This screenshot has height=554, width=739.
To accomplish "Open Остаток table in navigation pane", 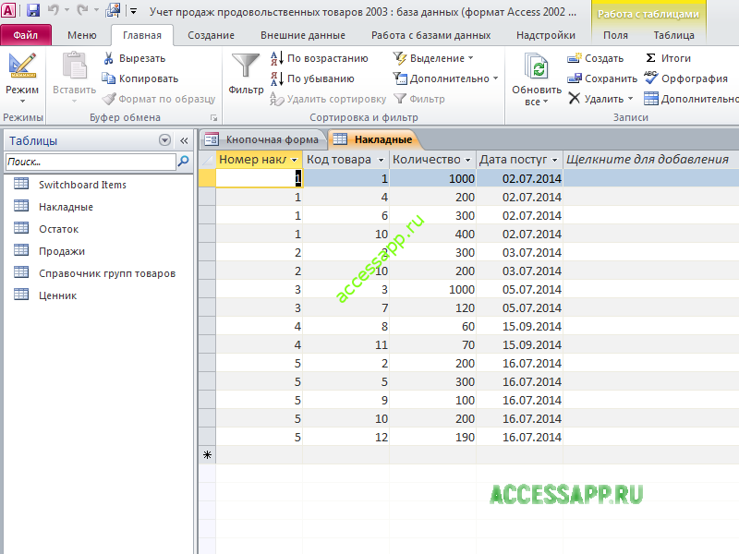I will 58,229.
